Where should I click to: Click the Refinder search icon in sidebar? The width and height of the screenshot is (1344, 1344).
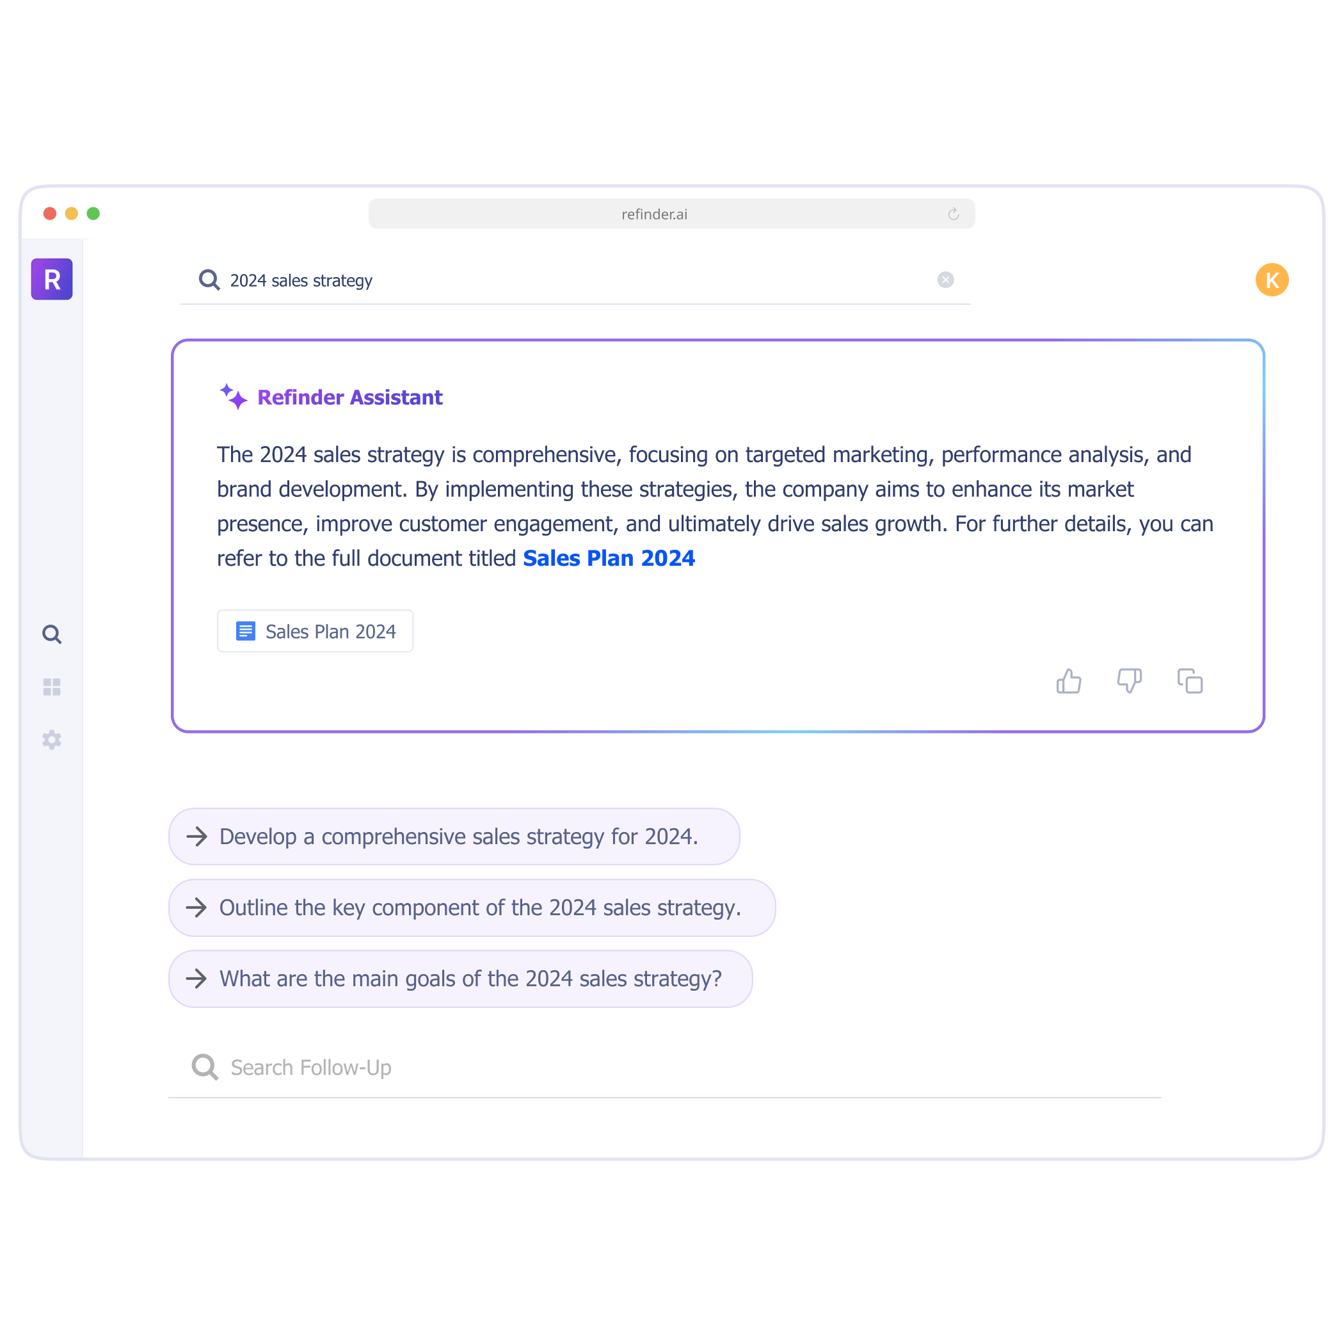click(53, 635)
